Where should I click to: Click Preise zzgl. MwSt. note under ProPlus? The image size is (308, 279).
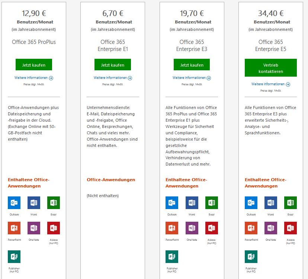(34, 84)
